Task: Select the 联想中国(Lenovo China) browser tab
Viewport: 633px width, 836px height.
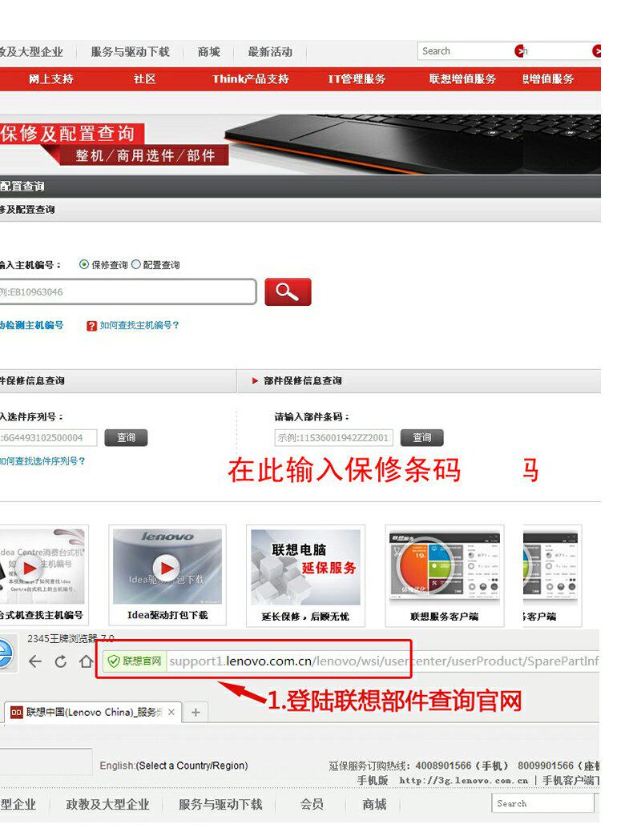Action: pos(93,713)
